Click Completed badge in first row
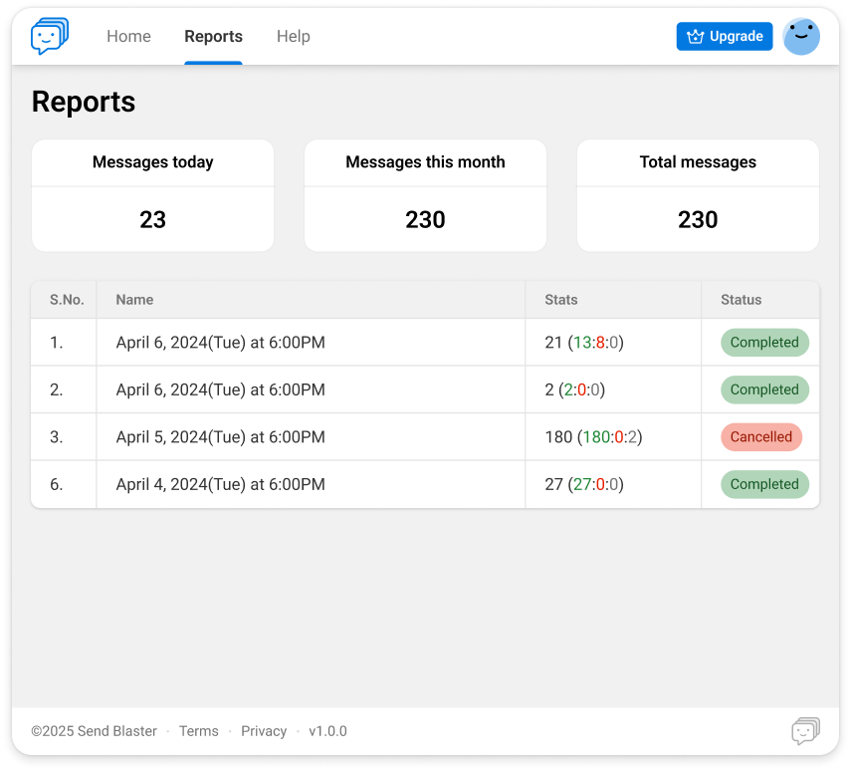The width and height of the screenshot is (851, 771). pyautogui.click(x=764, y=343)
